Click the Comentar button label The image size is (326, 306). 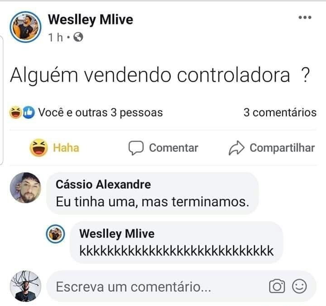[173, 148]
